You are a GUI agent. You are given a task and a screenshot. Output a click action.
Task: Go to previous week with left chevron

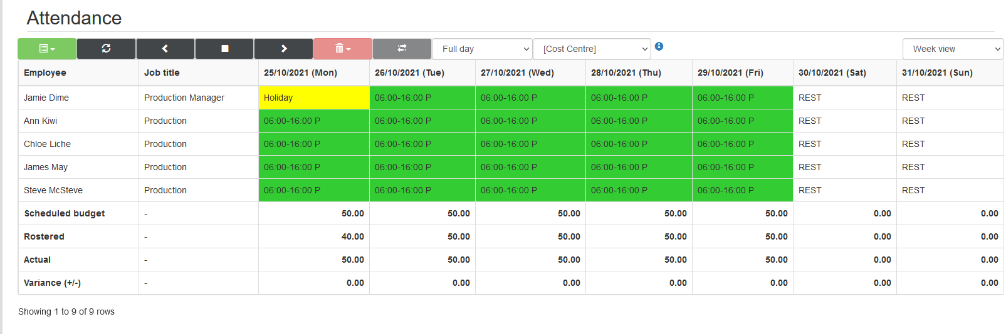pyautogui.click(x=165, y=49)
